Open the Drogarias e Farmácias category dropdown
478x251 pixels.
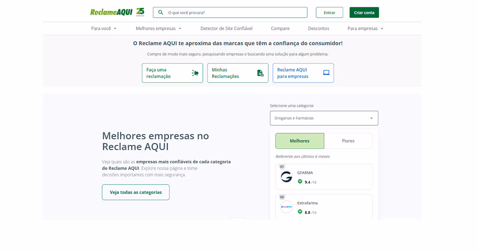point(324,118)
